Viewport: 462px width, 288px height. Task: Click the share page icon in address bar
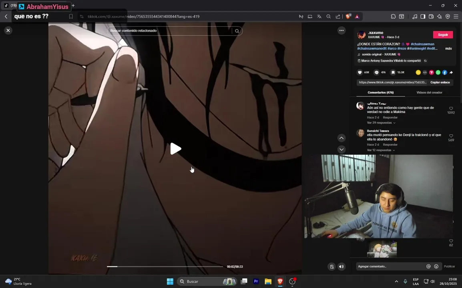click(338, 16)
